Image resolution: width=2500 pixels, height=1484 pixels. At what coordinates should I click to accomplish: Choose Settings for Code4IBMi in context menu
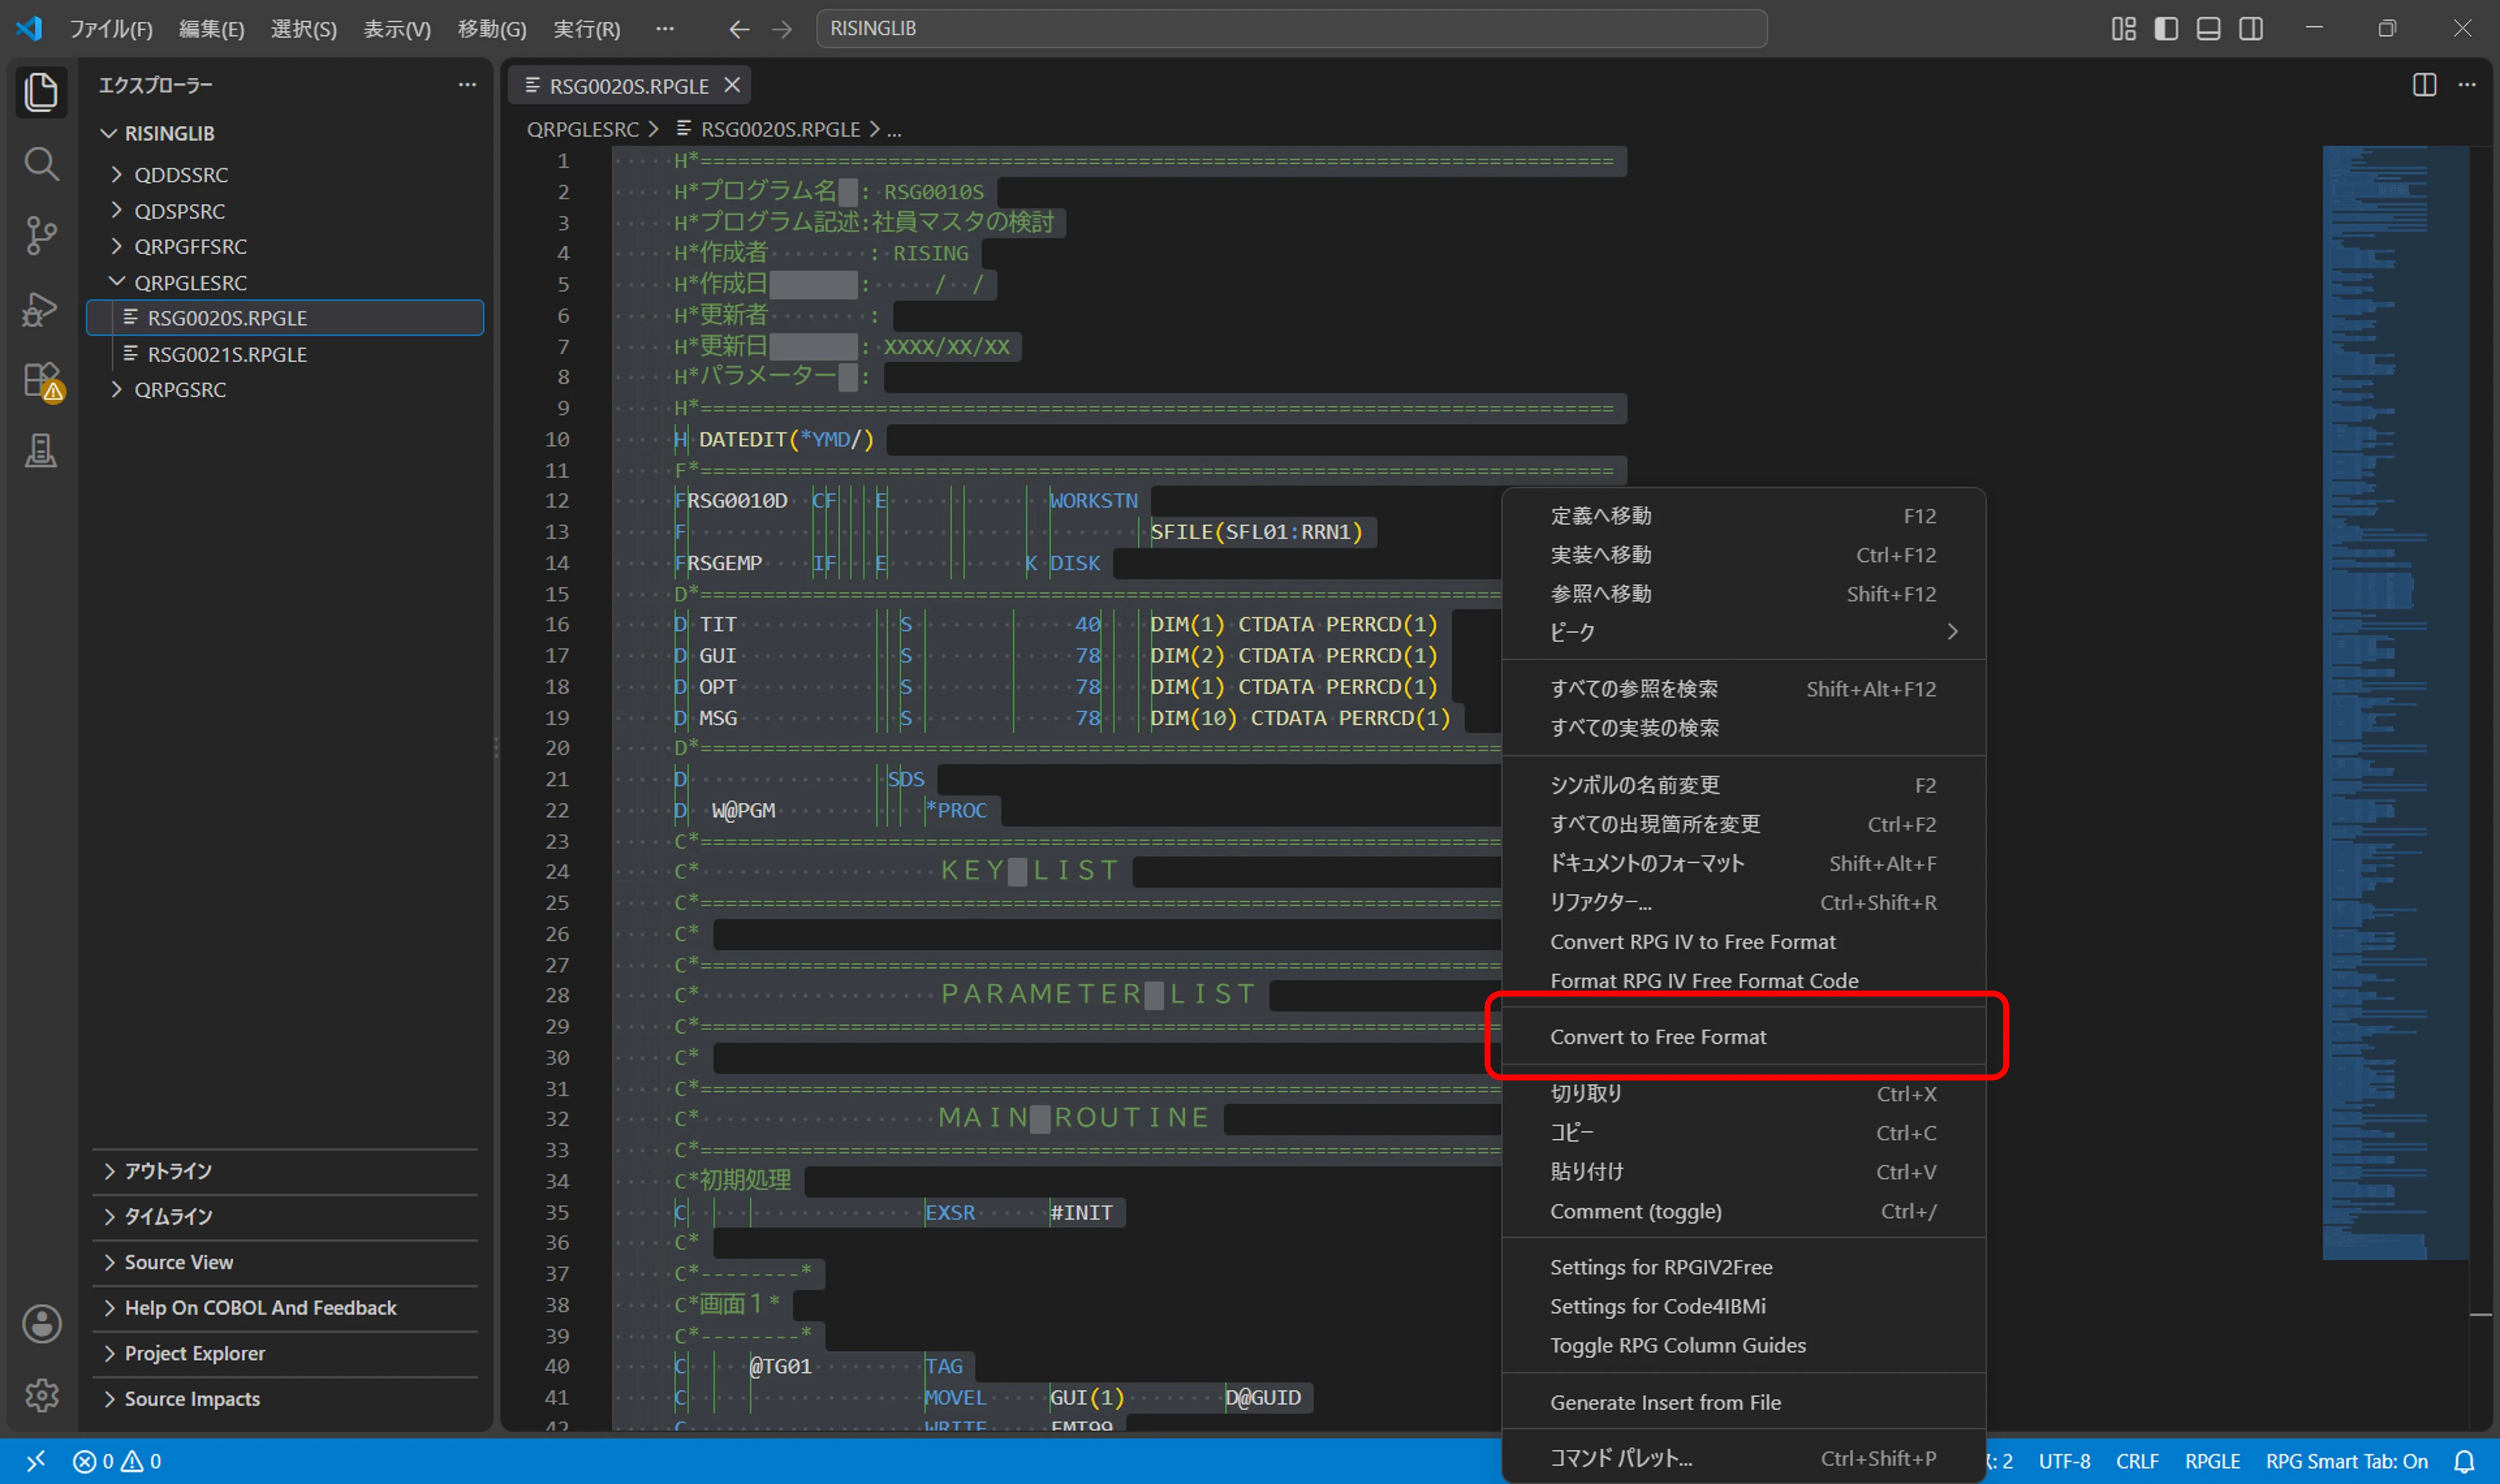[1657, 1306]
